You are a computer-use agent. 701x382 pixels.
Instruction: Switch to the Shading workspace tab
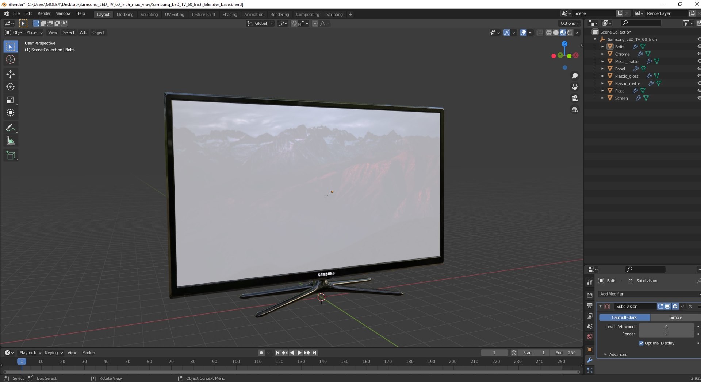tap(230, 15)
